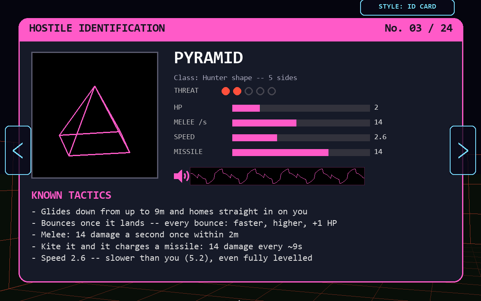Click tactic 'Melee: 14 damage a second'
481x301 pixels.
point(135,235)
